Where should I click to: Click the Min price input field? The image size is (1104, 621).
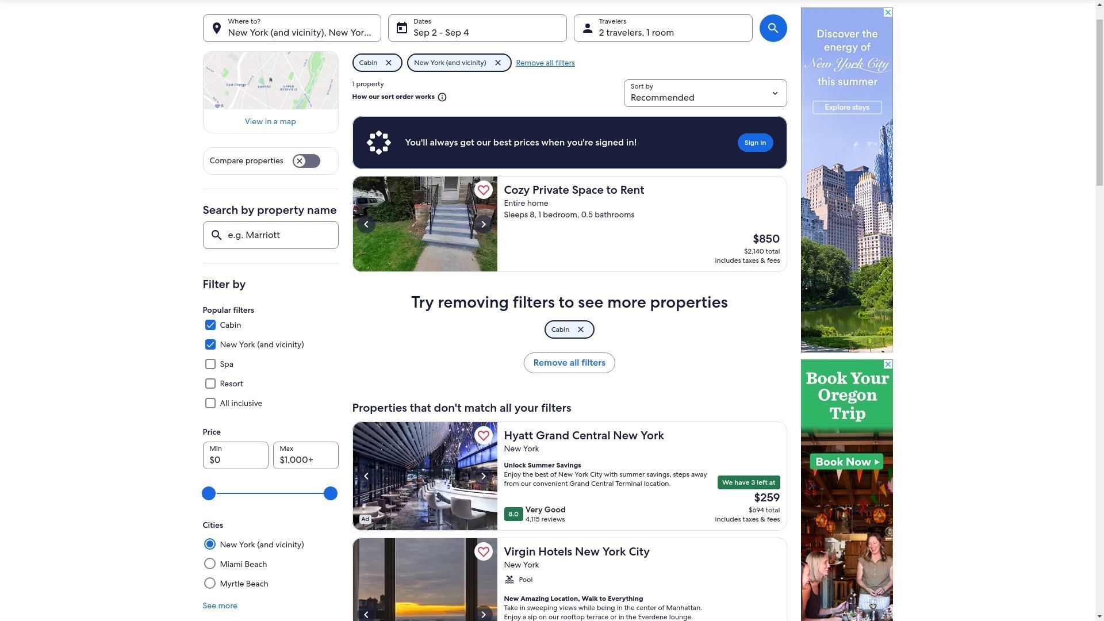(235, 455)
